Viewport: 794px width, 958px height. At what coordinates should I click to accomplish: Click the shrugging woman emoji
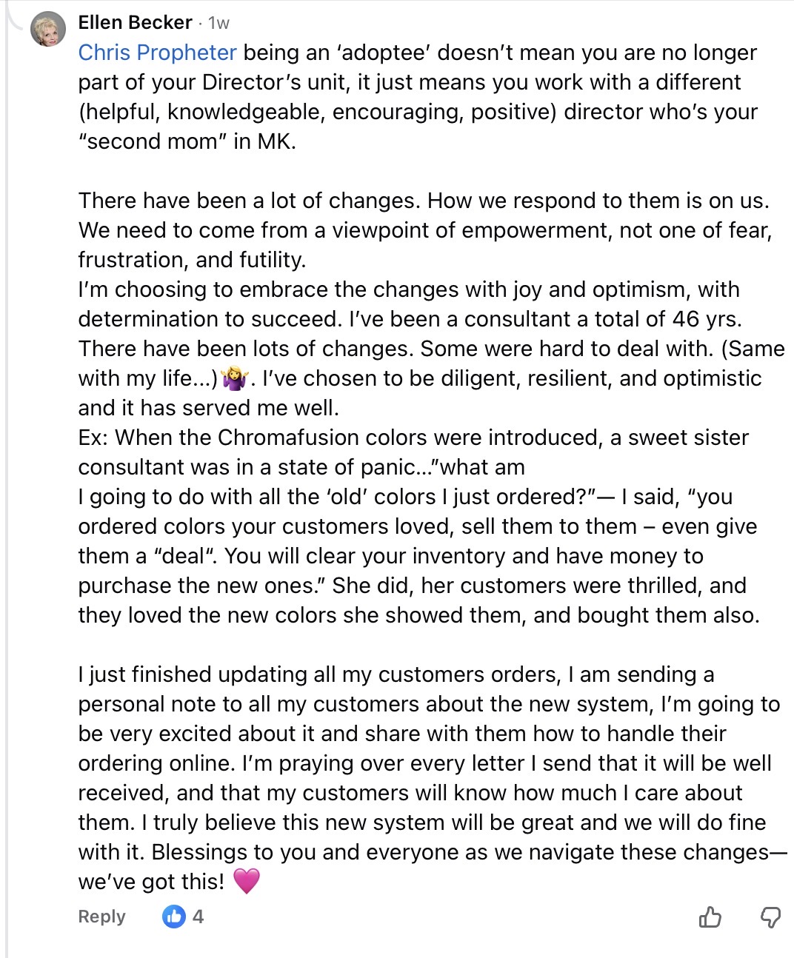click(234, 379)
